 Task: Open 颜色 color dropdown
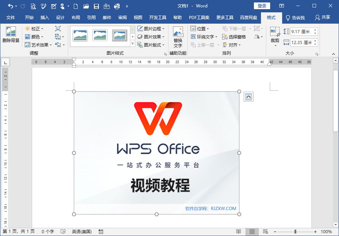34,37
